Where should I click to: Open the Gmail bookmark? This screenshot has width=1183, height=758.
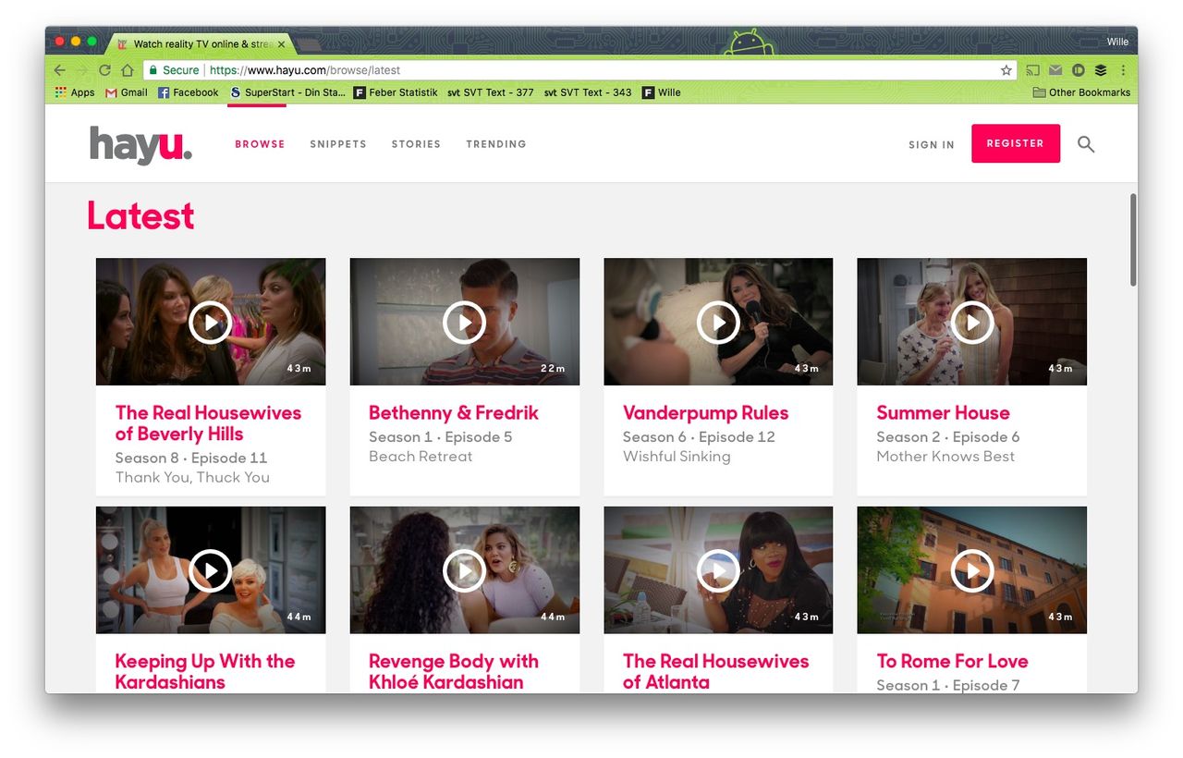(127, 92)
